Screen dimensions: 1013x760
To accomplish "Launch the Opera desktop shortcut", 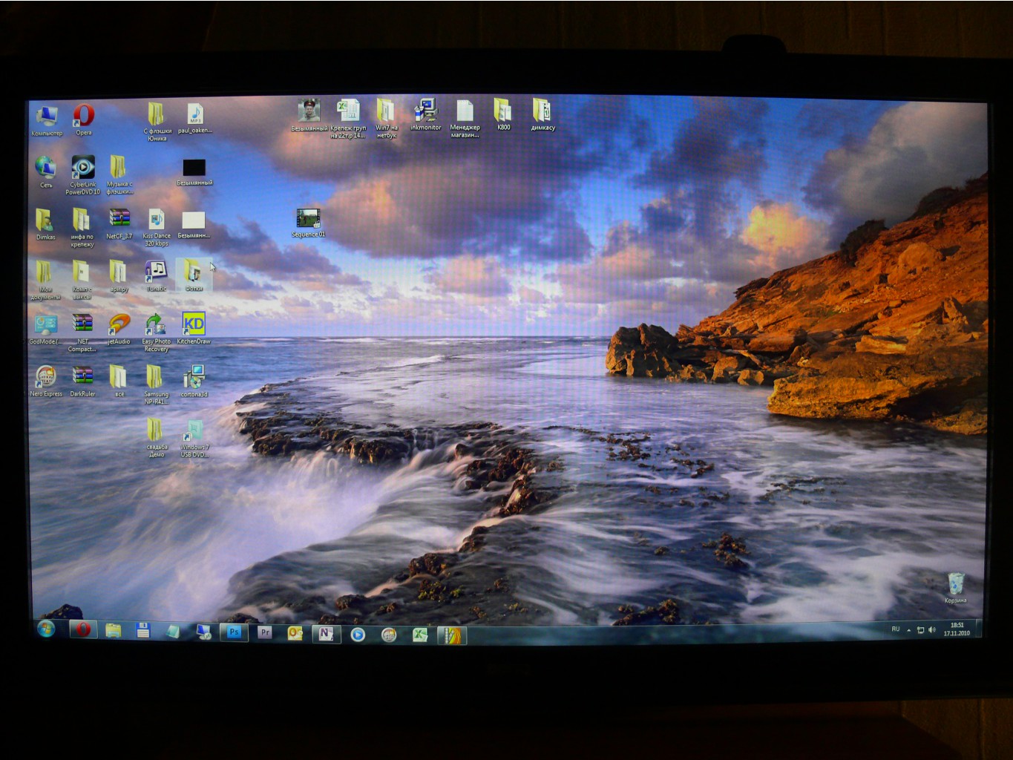I will pyautogui.click(x=83, y=120).
